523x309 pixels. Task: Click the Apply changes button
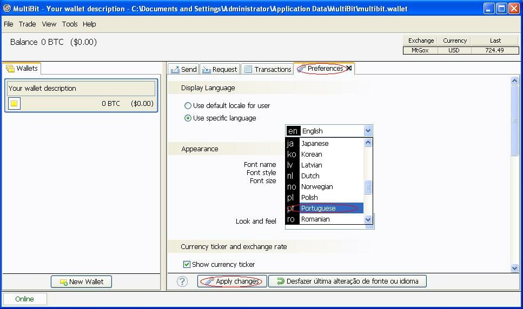(232, 281)
